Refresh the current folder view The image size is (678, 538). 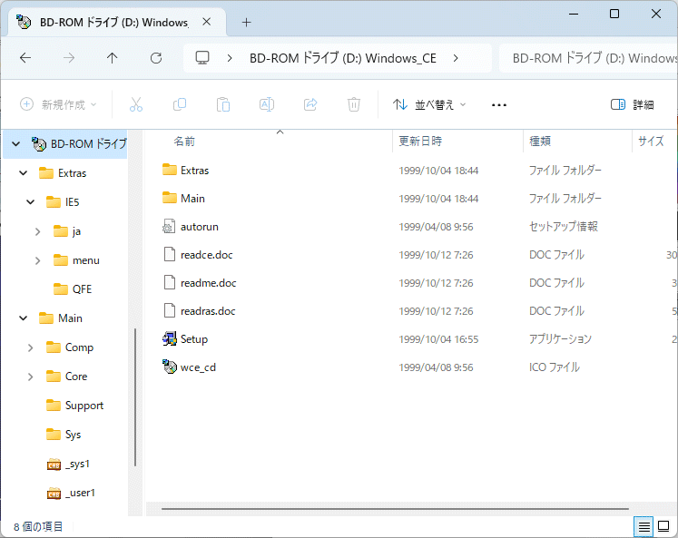[156, 58]
